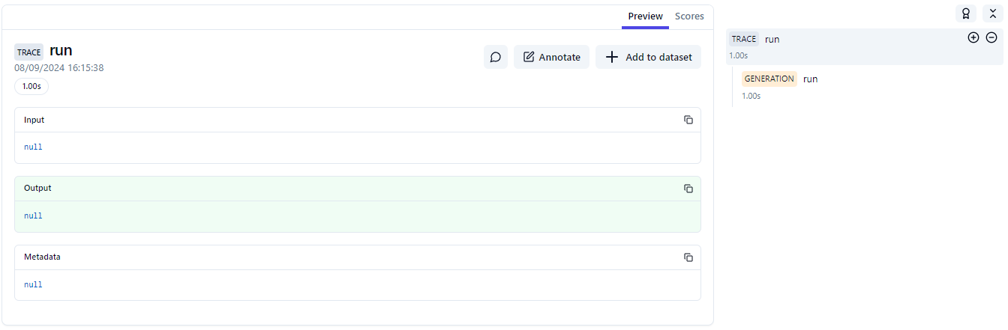Copy the Metadata section content
The height and width of the screenshot is (330, 1008).
point(688,257)
